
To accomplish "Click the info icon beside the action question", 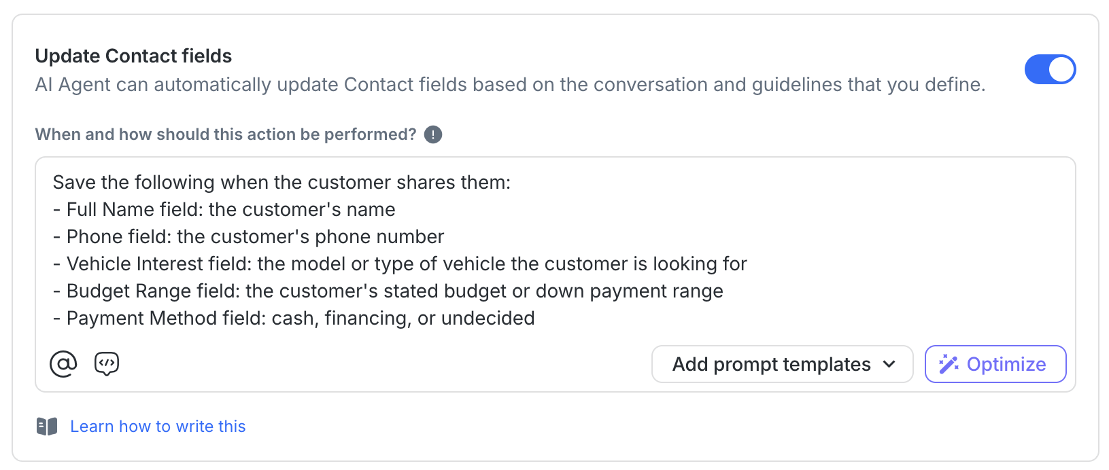I will (x=433, y=134).
